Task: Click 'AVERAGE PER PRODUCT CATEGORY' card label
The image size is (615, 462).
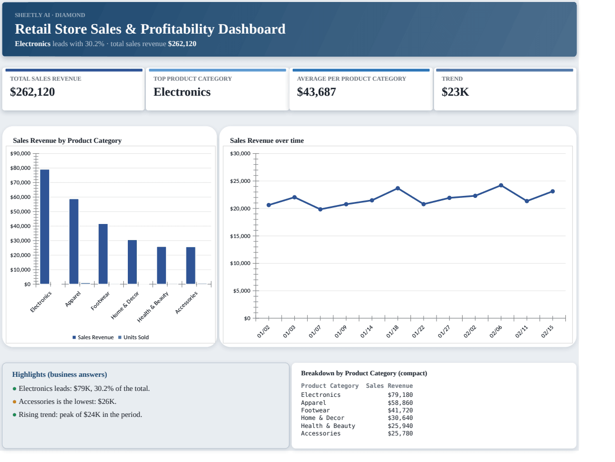Action: tap(351, 79)
